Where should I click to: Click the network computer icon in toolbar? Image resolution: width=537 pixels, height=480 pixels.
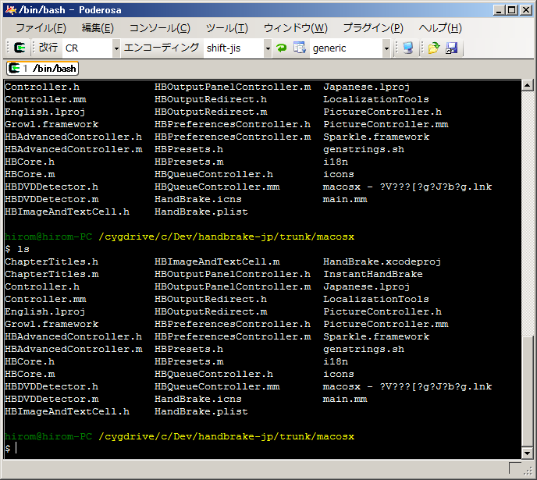(x=407, y=48)
